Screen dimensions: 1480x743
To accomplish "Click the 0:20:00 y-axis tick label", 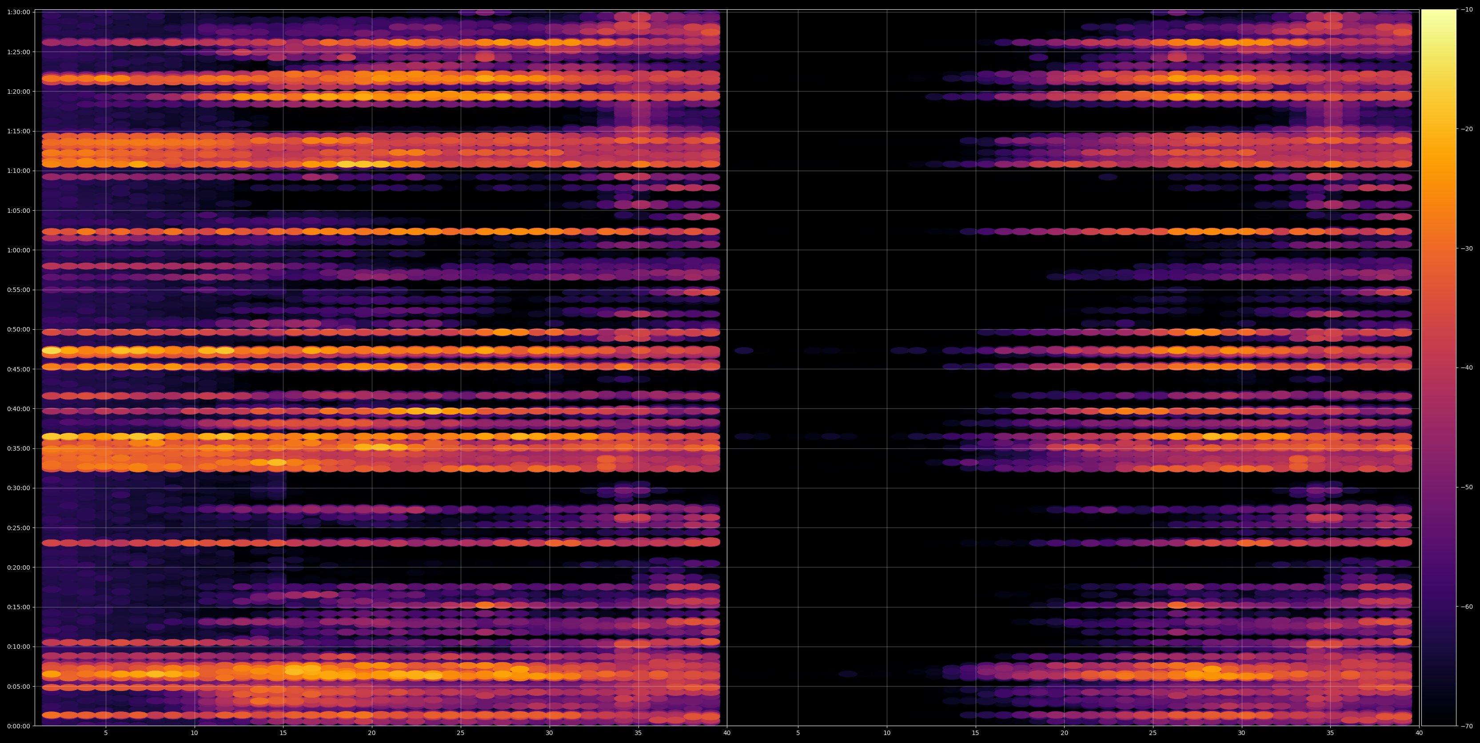I will click(18, 567).
